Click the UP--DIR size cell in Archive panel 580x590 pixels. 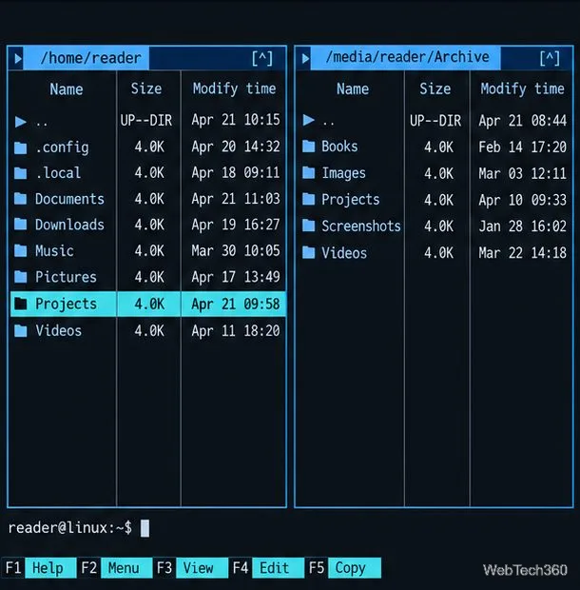[435, 121]
